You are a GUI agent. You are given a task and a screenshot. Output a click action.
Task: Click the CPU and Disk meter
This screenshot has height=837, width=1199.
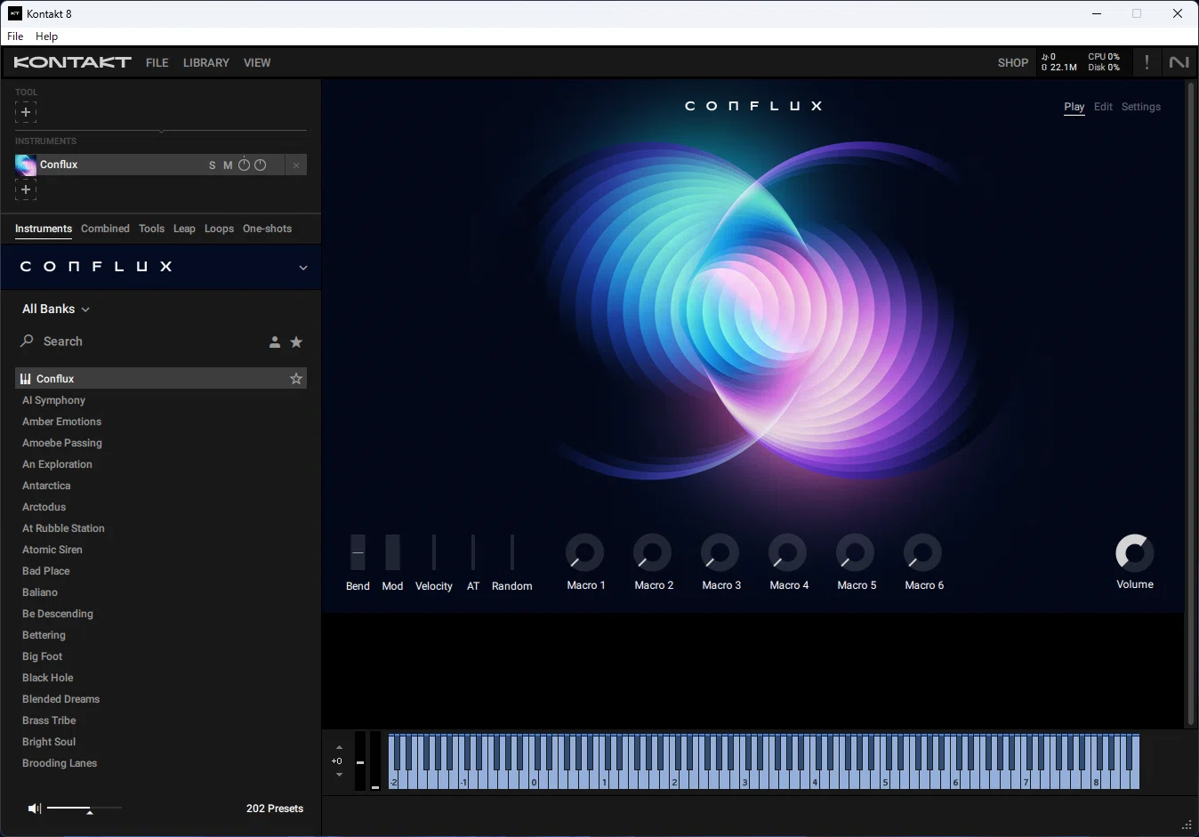(1104, 62)
